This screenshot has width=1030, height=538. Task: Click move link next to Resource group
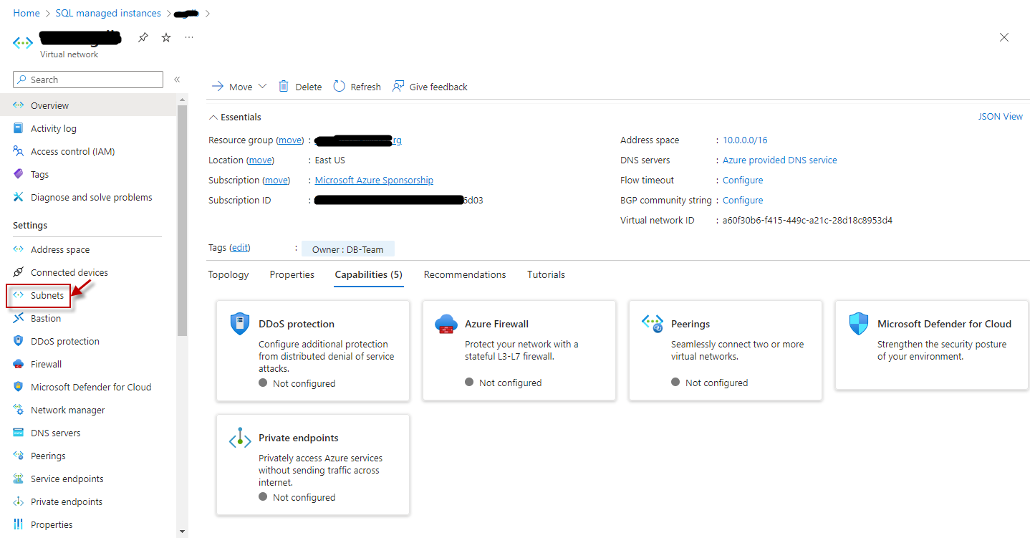pyautogui.click(x=290, y=140)
